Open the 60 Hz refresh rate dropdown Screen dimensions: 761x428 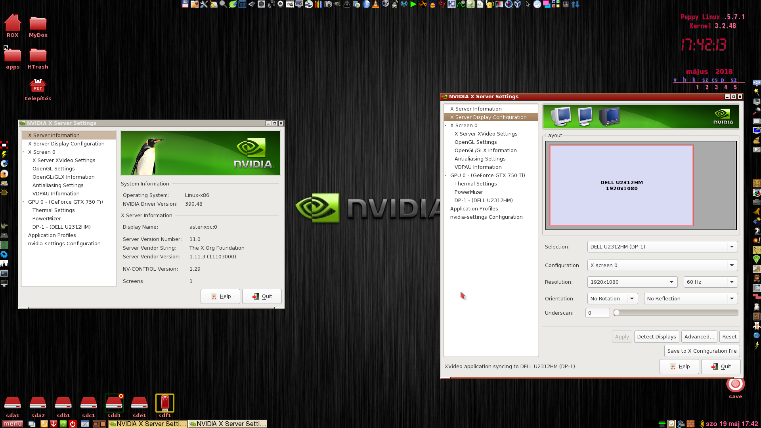[711, 282]
